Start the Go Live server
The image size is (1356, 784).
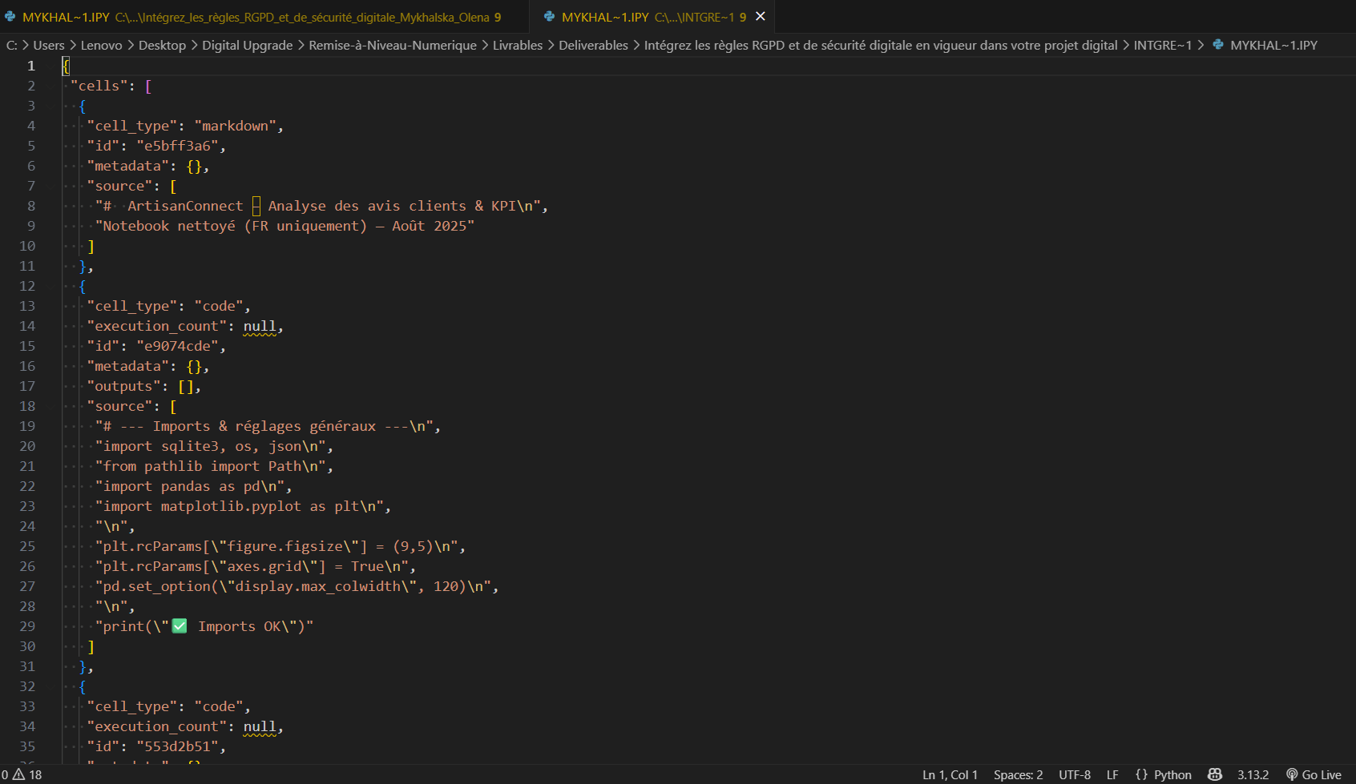click(1314, 774)
